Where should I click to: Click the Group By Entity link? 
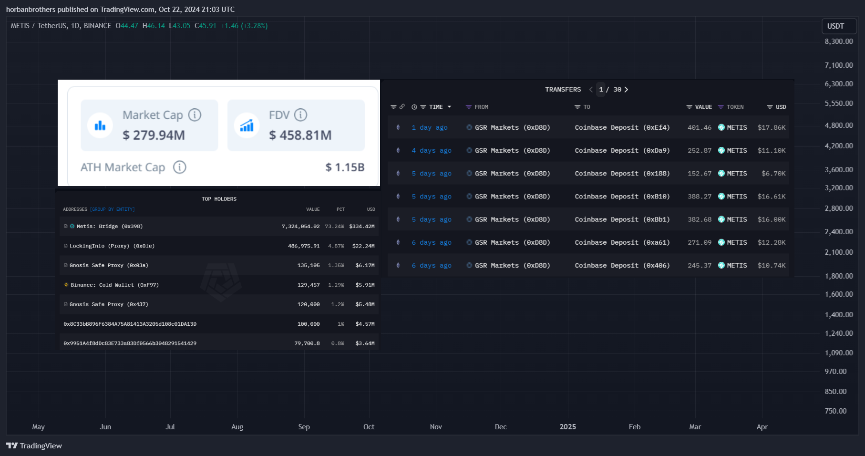[x=112, y=209]
